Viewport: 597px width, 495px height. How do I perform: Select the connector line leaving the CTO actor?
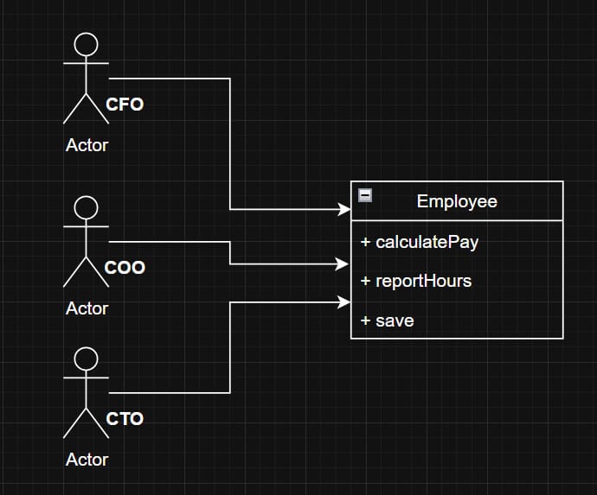(230, 346)
